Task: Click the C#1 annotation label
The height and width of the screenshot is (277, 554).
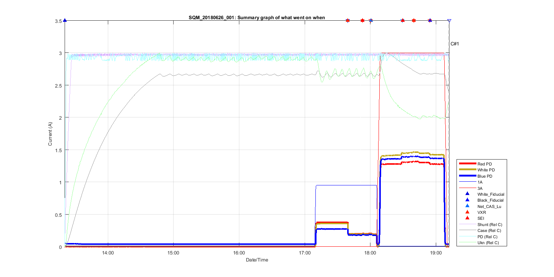Action: 454,44
